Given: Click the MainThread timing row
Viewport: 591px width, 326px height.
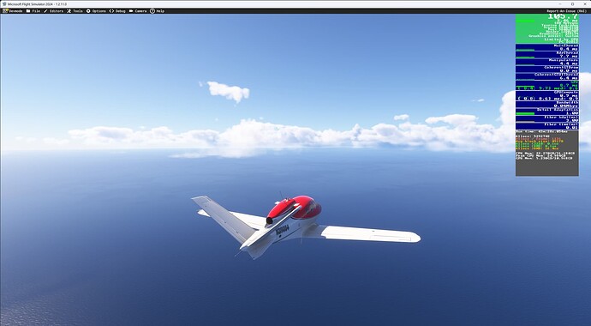Looking at the screenshot, I should tap(547, 47).
